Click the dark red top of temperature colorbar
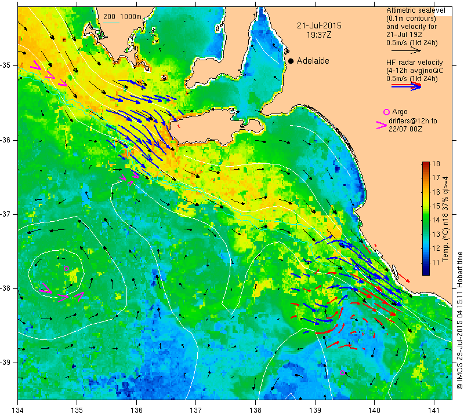The width and height of the screenshot is (464, 417). [x=426, y=165]
